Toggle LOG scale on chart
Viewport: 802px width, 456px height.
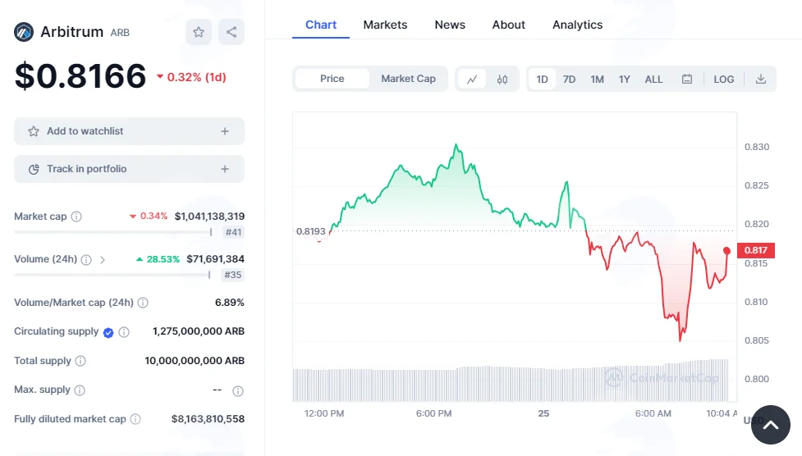click(724, 80)
